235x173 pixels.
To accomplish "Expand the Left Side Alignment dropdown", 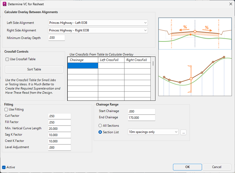I will [x=98, y=23].
